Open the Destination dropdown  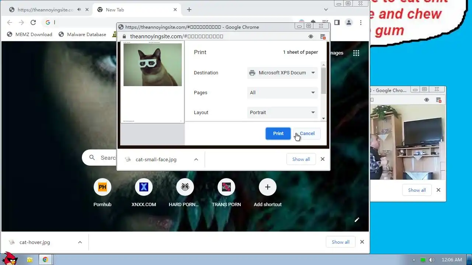(x=282, y=73)
